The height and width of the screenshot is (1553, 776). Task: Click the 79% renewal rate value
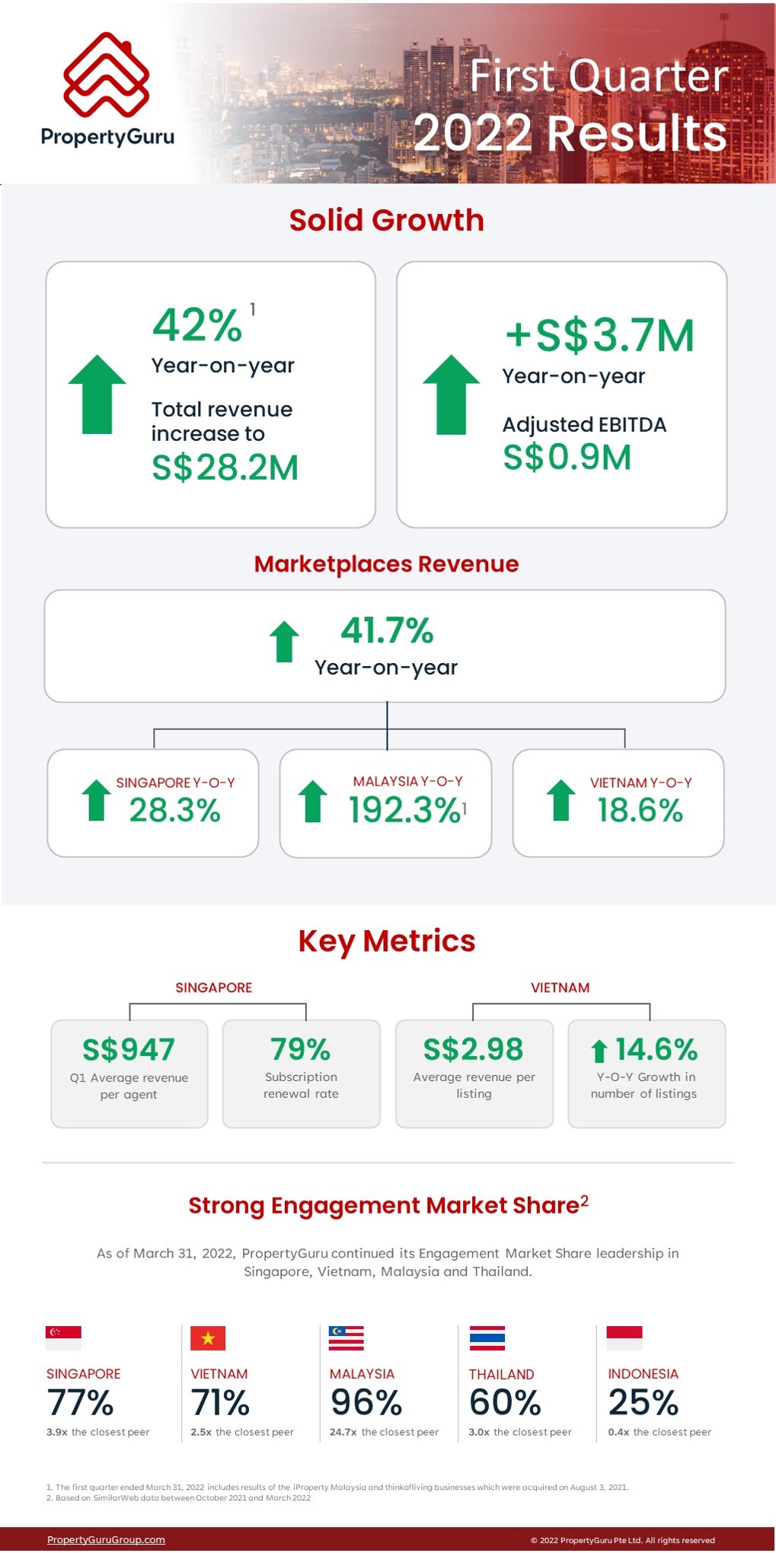pyautogui.click(x=301, y=1050)
